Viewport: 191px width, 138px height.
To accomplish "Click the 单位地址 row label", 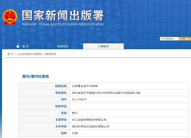I will coord(61,93).
